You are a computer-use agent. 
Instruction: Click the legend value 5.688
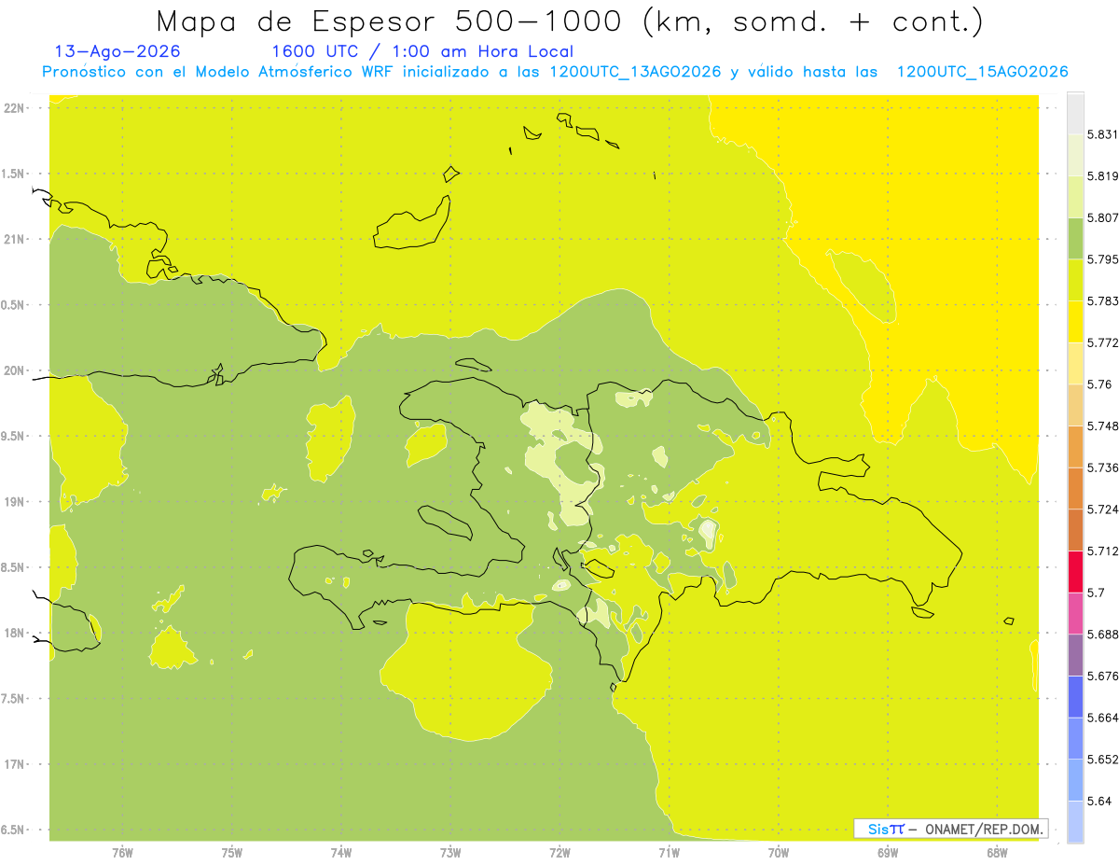click(x=1102, y=634)
